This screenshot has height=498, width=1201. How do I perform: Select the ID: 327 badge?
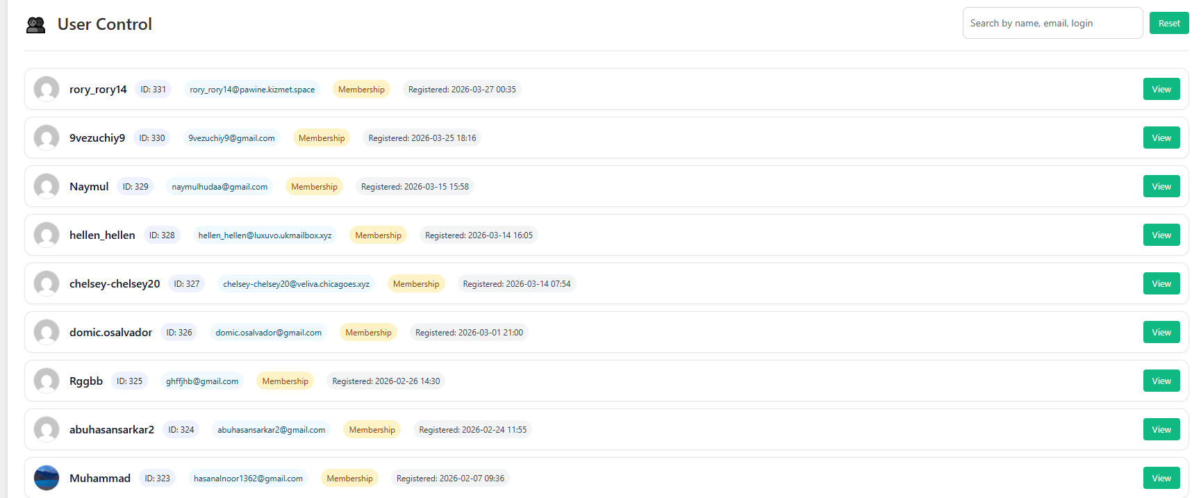coord(186,284)
